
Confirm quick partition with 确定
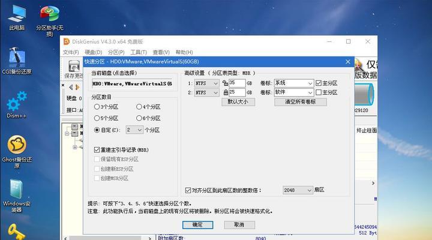[x=197, y=225]
